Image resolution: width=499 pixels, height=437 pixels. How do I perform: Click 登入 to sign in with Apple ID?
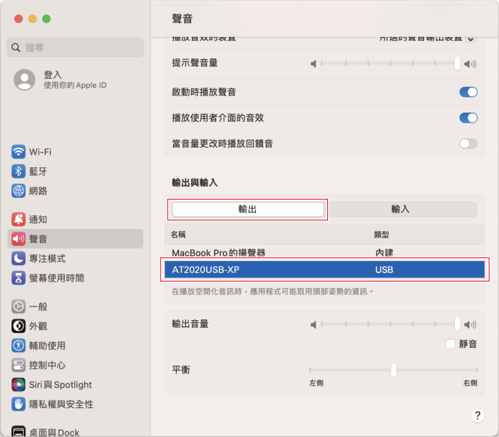[53, 75]
